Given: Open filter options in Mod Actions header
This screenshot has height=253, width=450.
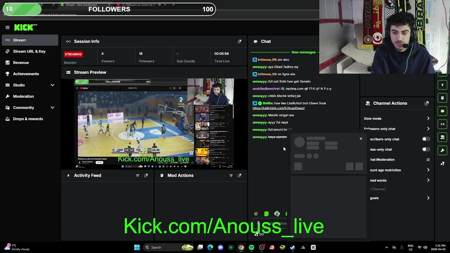Looking at the screenshot, I should coord(231,175).
